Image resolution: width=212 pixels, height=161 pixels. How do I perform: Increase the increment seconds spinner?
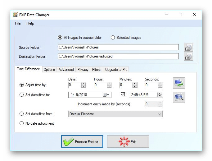point(160,103)
